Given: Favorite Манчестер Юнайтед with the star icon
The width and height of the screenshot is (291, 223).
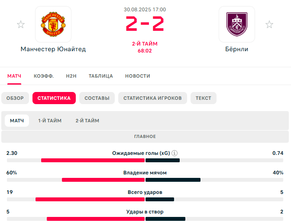Looking at the screenshot, I should pyautogui.click(x=21, y=24).
